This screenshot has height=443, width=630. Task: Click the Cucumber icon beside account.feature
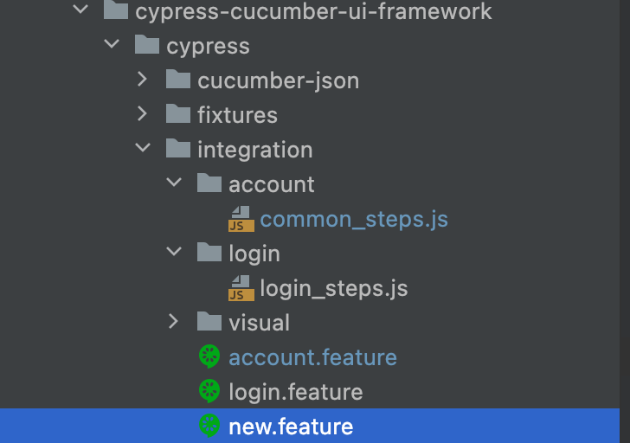[x=209, y=356]
